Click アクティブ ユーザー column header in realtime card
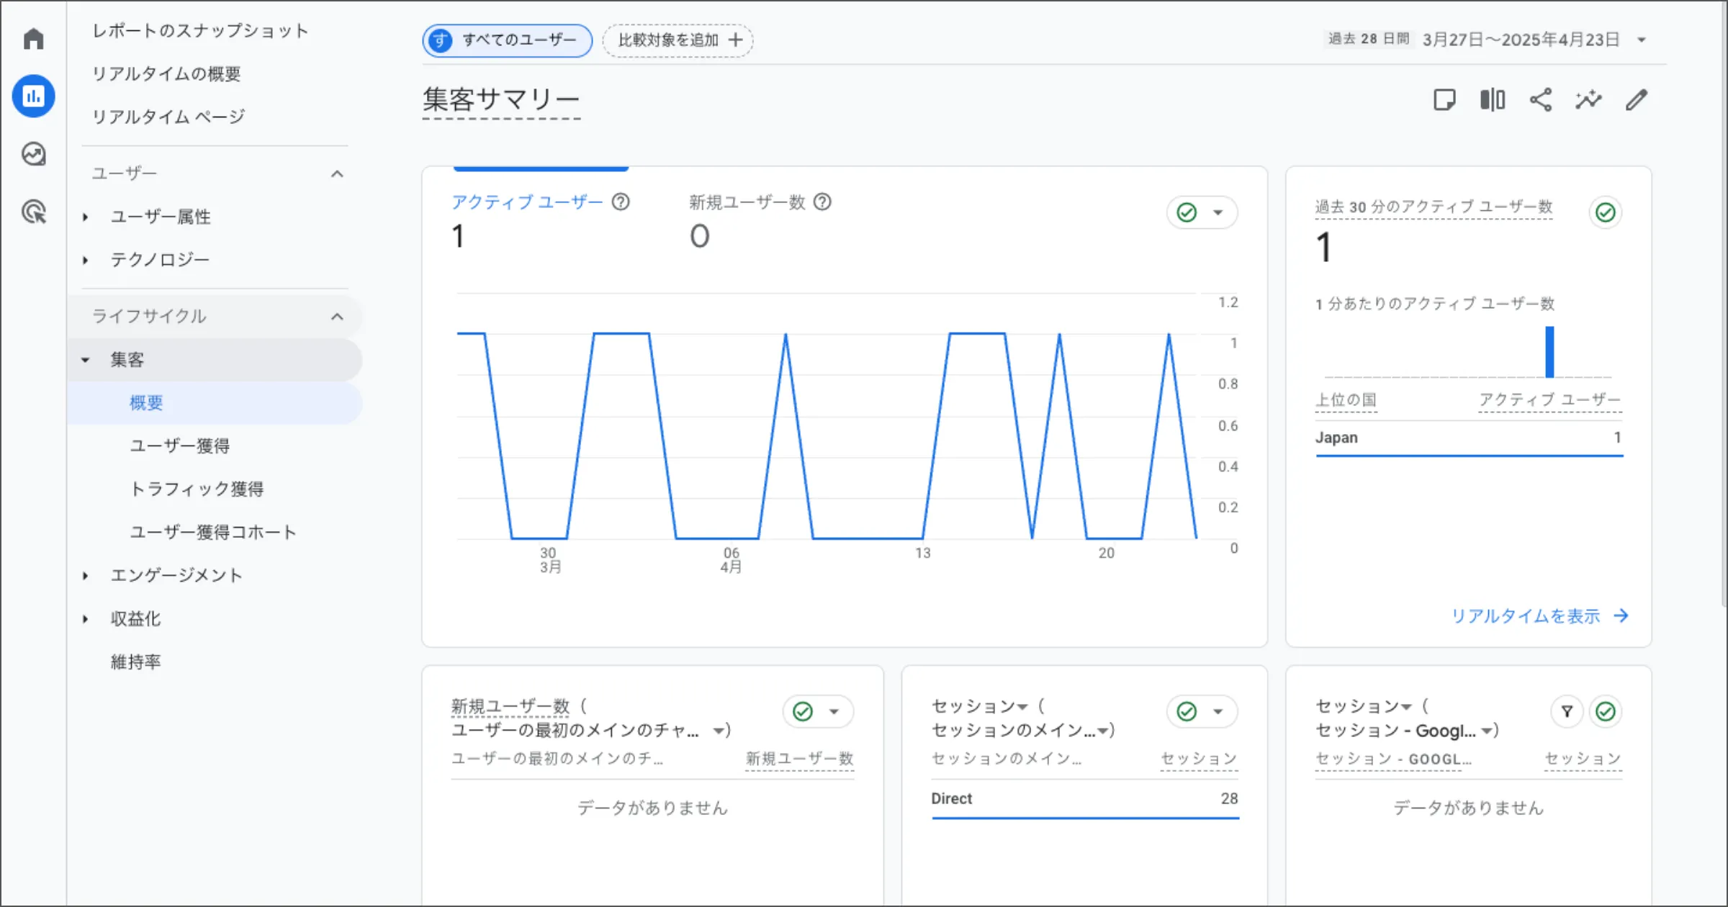 click(x=1550, y=400)
